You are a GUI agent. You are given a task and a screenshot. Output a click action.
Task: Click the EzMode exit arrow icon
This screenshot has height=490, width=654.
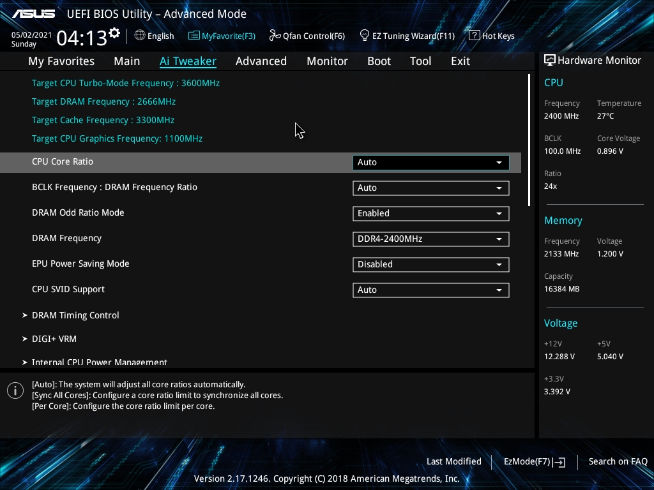tap(559, 462)
